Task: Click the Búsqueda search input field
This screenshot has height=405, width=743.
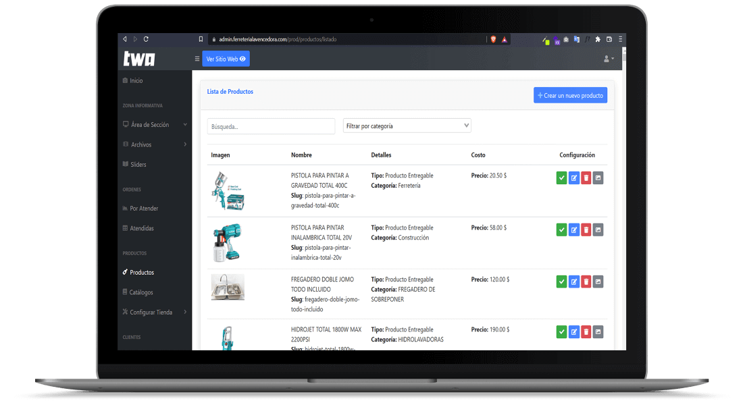Action: tap(271, 126)
